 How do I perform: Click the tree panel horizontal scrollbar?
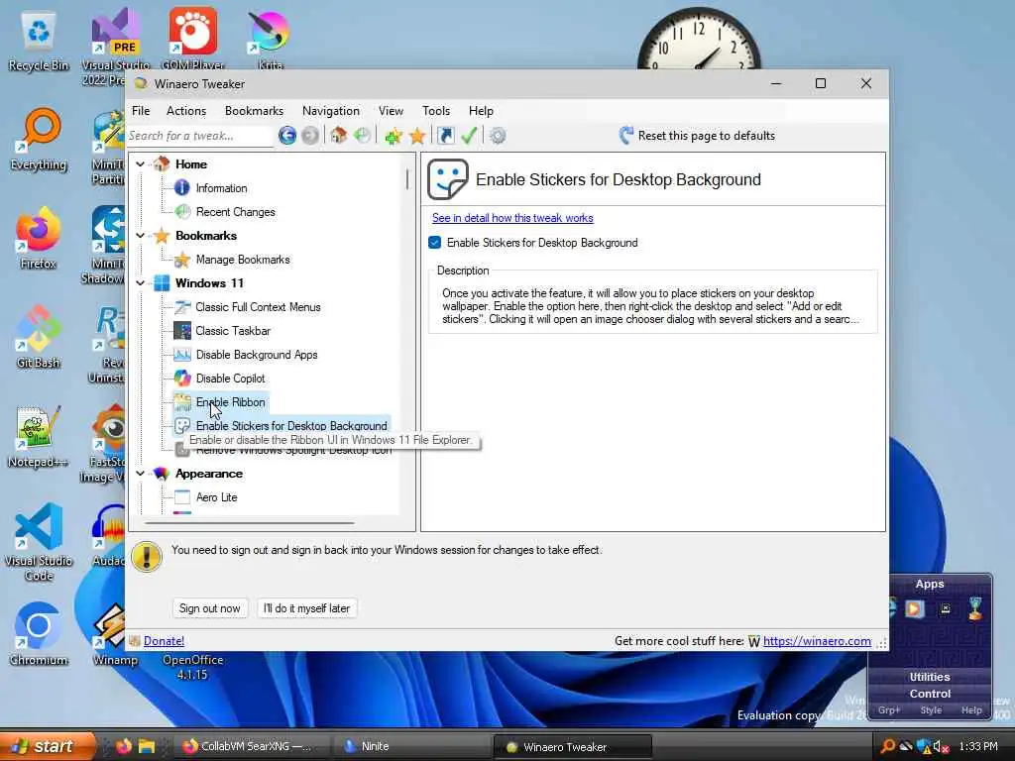click(249, 522)
